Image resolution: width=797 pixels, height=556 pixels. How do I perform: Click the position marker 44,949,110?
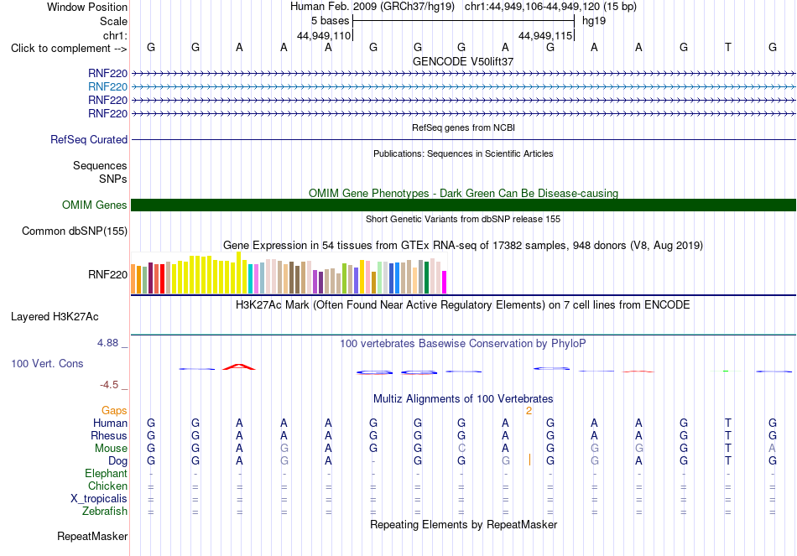(x=324, y=35)
